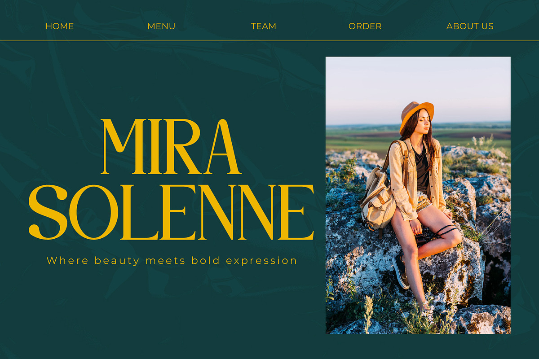Visit the ABOUT US section
The width and height of the screenshot is (539, 359).
point(470,26)
